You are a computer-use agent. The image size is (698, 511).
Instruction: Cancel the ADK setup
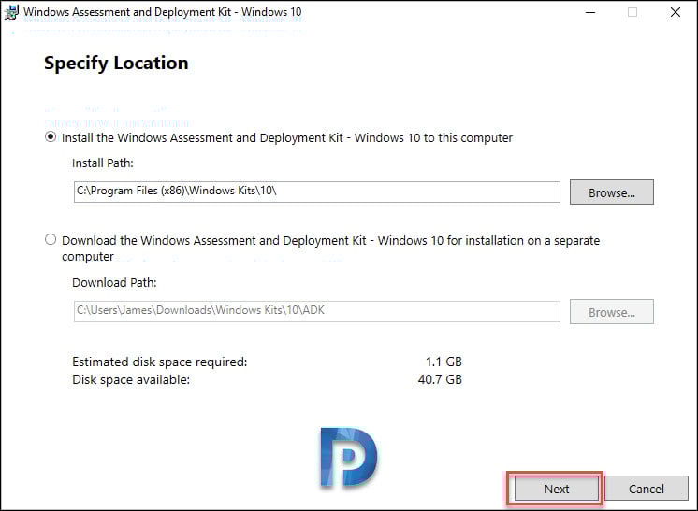646,489
